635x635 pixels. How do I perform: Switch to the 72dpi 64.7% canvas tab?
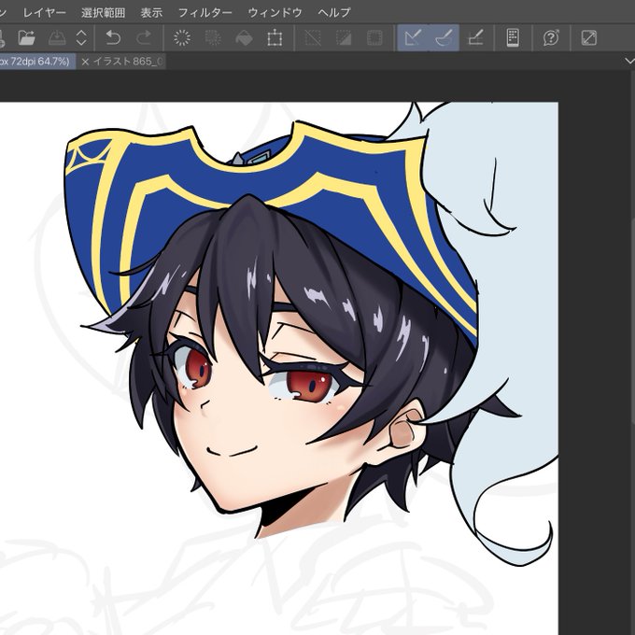point(37,61)
